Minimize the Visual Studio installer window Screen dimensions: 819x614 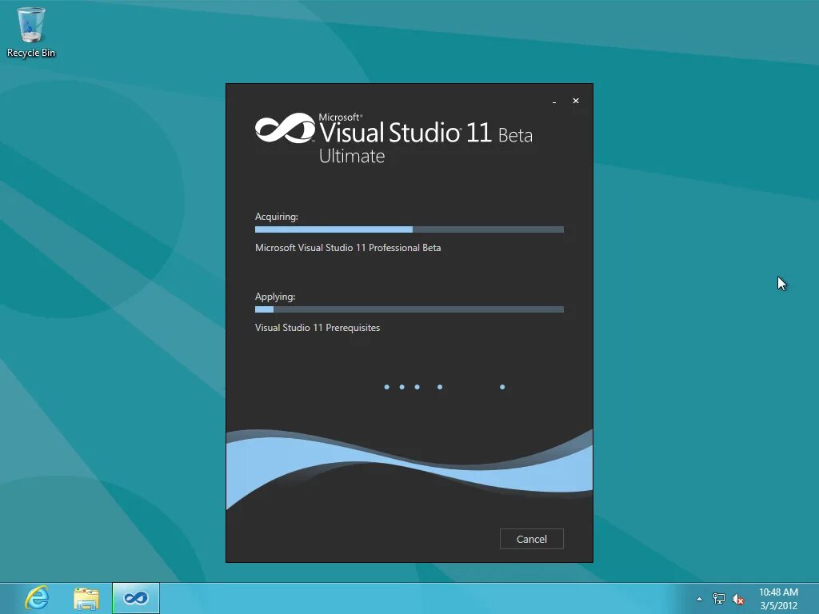coord(554,102)
